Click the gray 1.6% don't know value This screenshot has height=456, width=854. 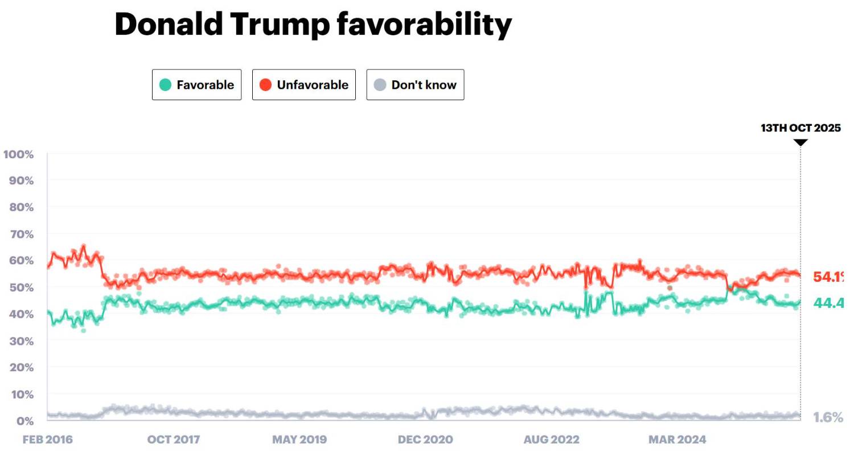click(x=828, y=417)
